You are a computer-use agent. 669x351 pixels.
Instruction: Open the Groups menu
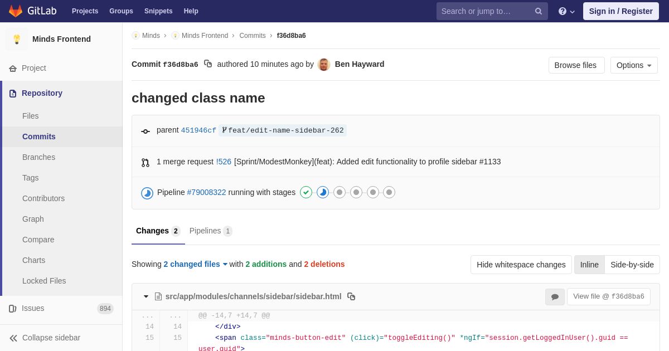(x=121, y=11)
